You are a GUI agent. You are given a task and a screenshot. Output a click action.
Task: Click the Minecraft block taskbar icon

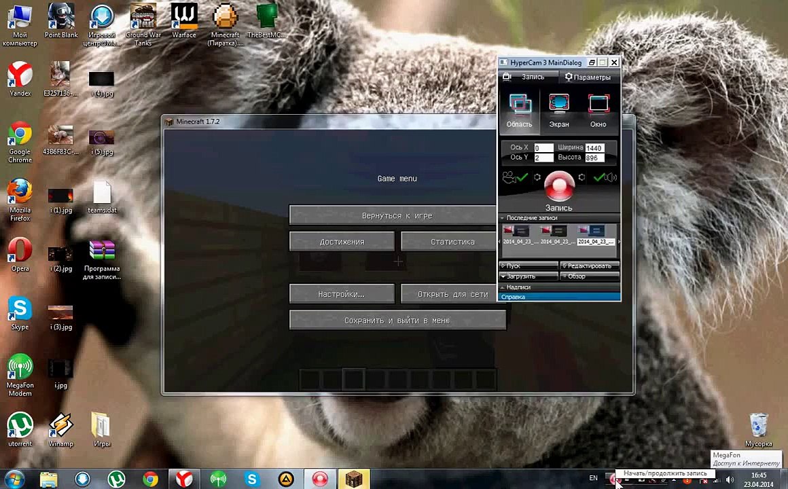click(x=355, y=479)
